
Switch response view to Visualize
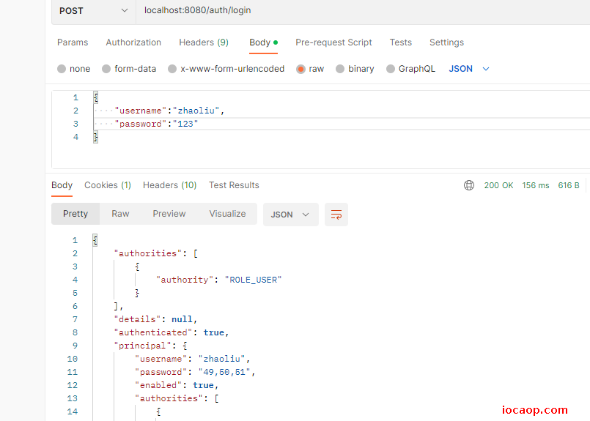pos(227,214)
